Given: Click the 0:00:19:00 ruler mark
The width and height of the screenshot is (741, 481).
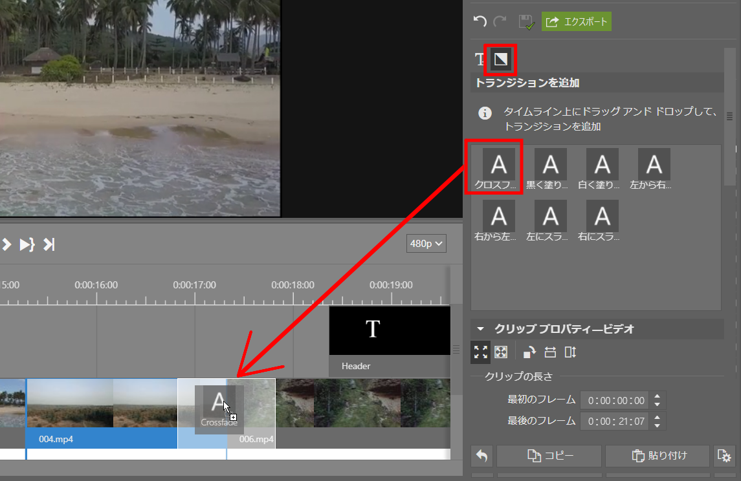Looking at the screenshot, I should click(x=391, y=285).
